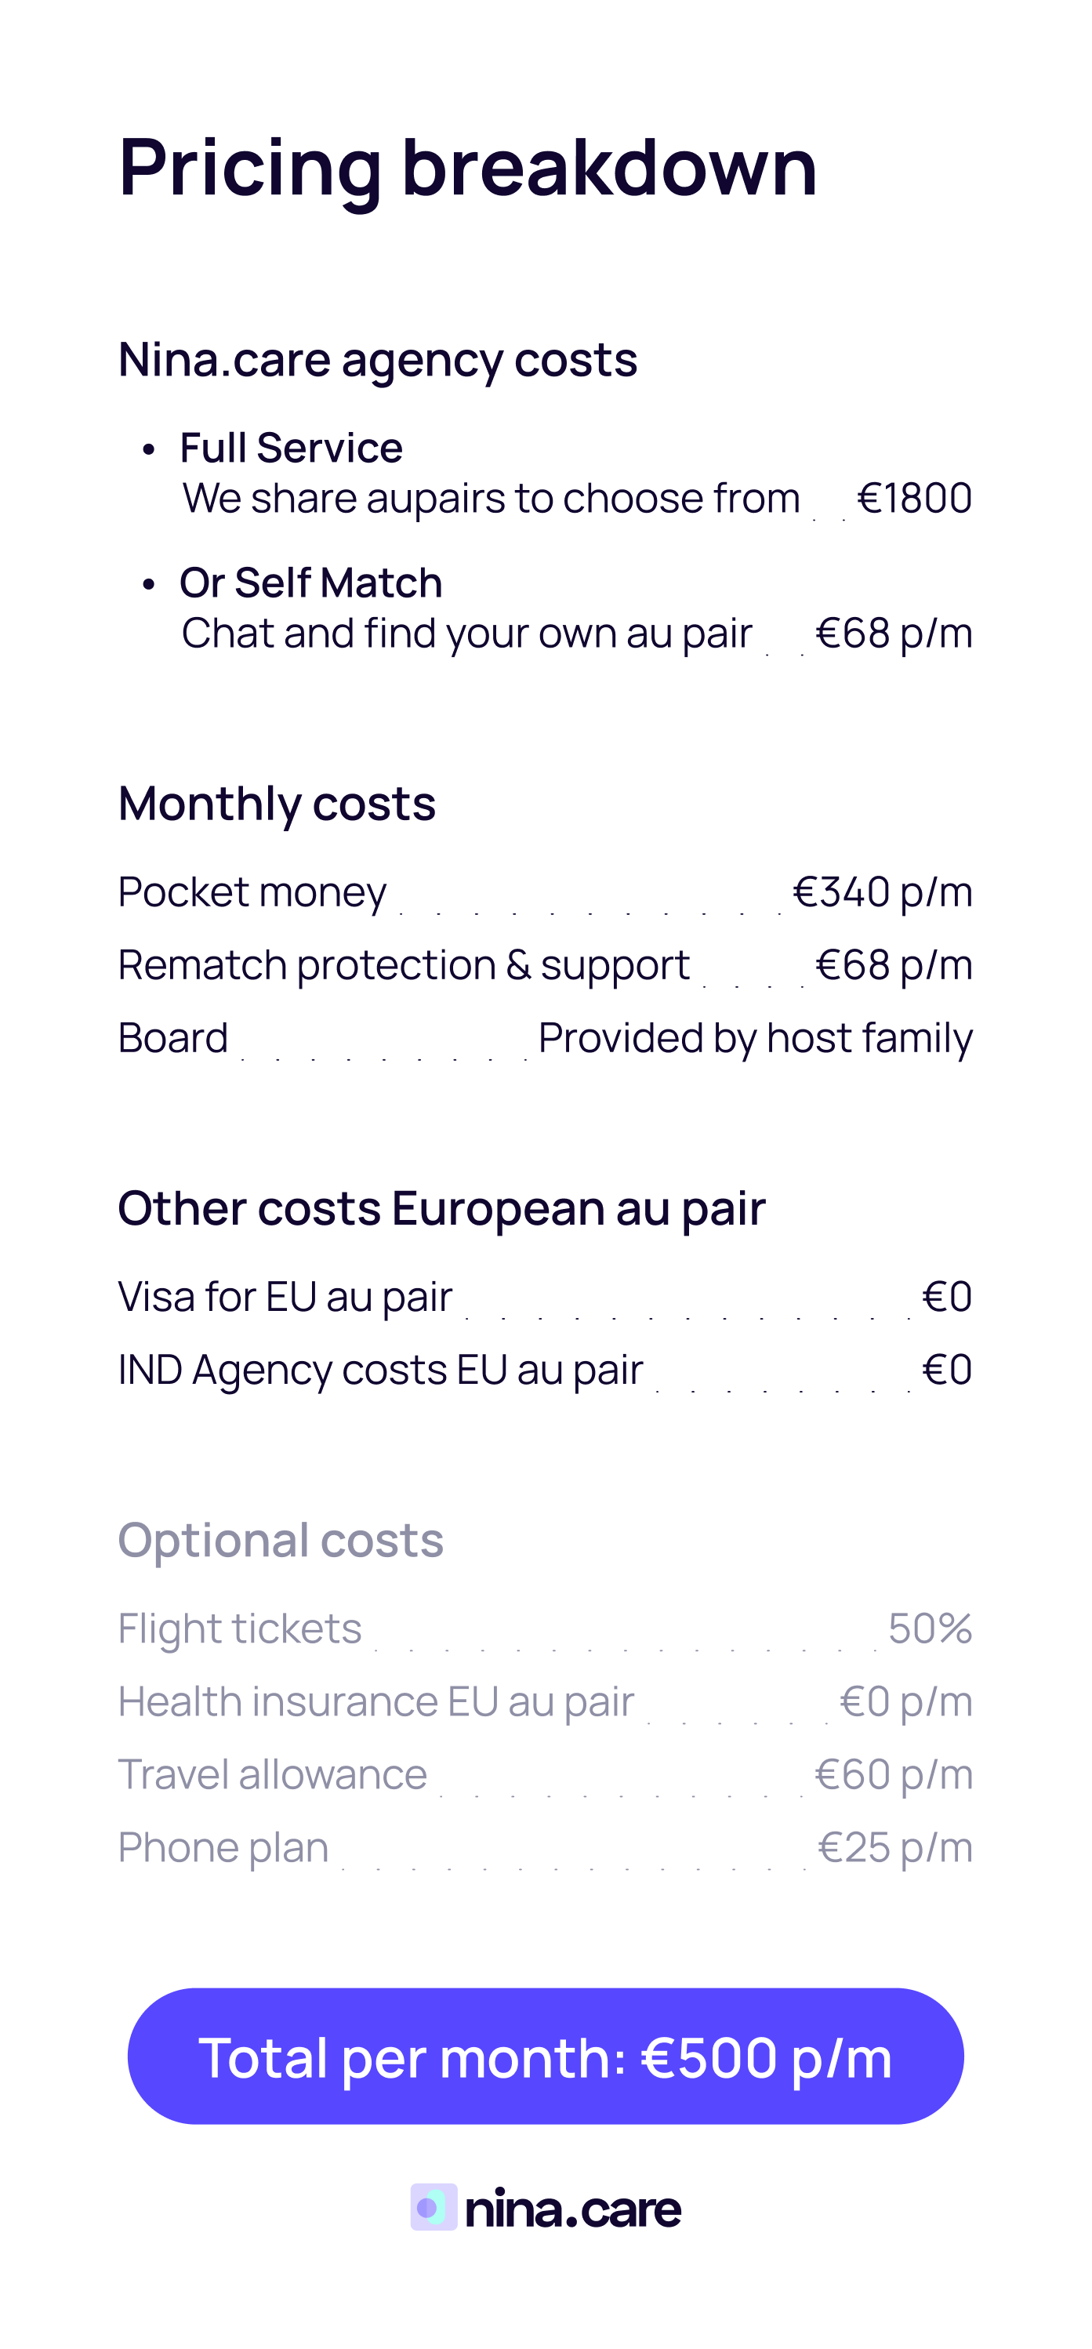Viewport: 1092px width, 2349px height.
Task: Click the nina.care logo icon
Action: [x=433, y=2207]
